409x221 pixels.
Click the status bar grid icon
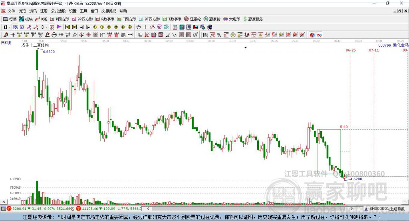(3, 209)
